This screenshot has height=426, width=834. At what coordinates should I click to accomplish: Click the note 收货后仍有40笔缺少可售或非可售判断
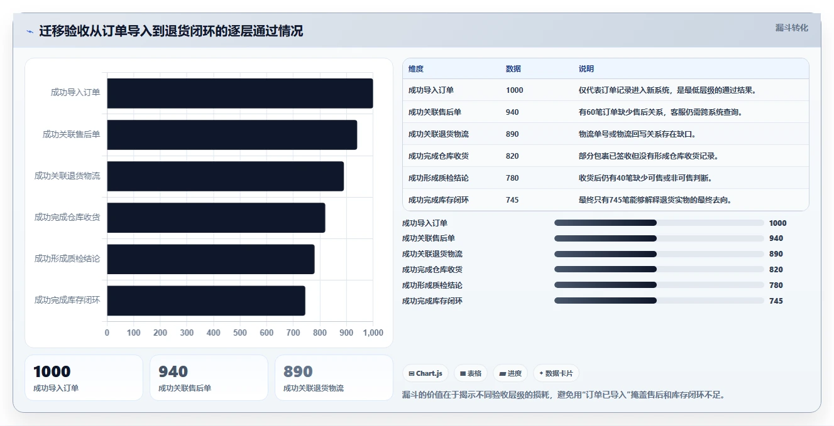(x=645, y=178)
